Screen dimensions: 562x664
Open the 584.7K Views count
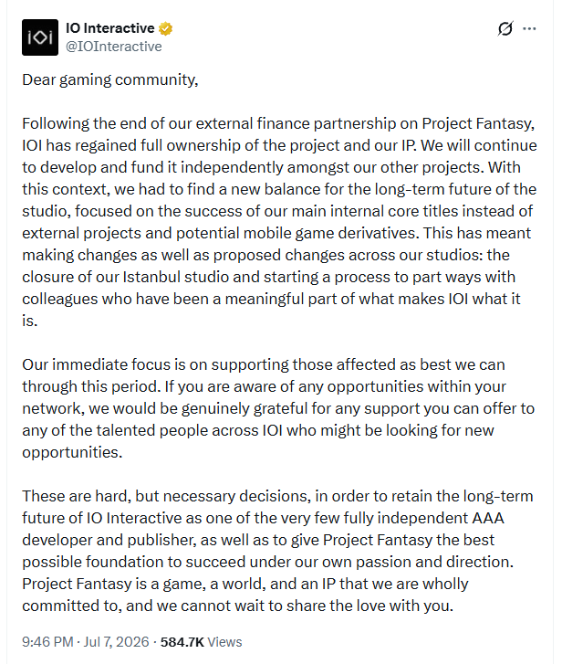pyautogui.click(x=201, y=641)
